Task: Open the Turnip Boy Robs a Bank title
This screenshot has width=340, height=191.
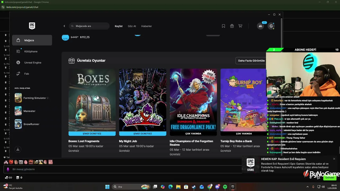Action: (236, 141)
